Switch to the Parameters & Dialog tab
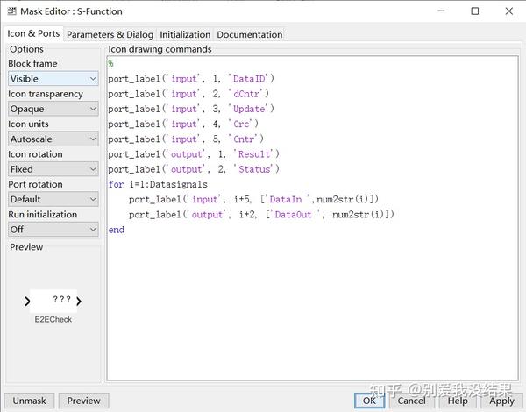Screen dimensions: 526x412 tap(110, 34)
